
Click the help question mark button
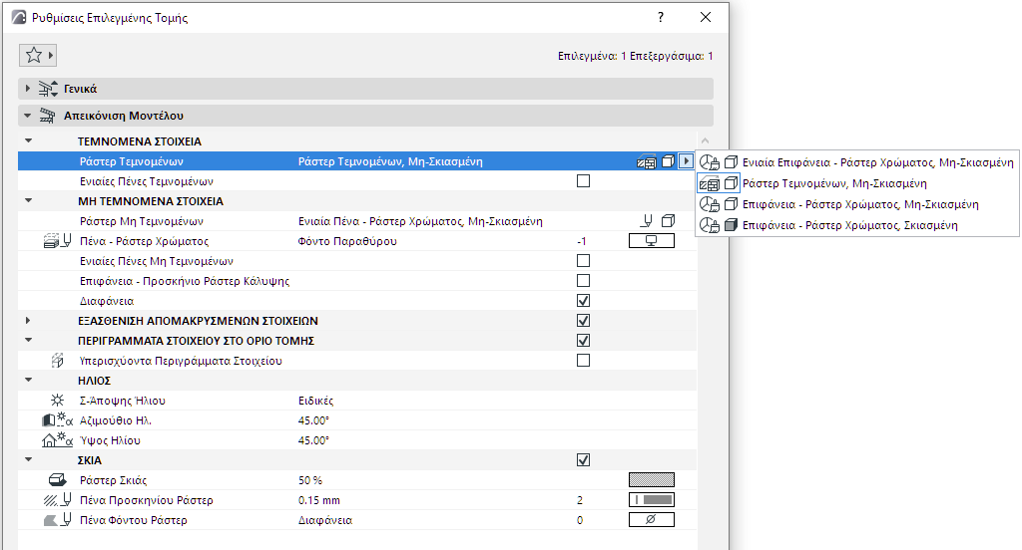point(661,18)
